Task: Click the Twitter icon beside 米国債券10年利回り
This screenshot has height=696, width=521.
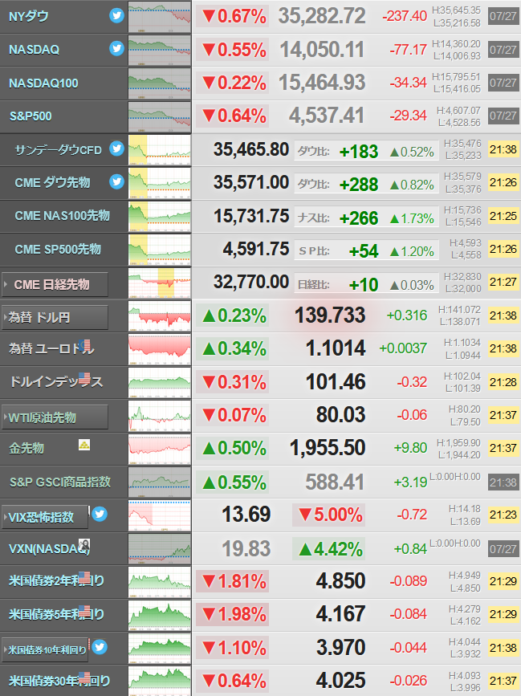Action: pos(100,647)
